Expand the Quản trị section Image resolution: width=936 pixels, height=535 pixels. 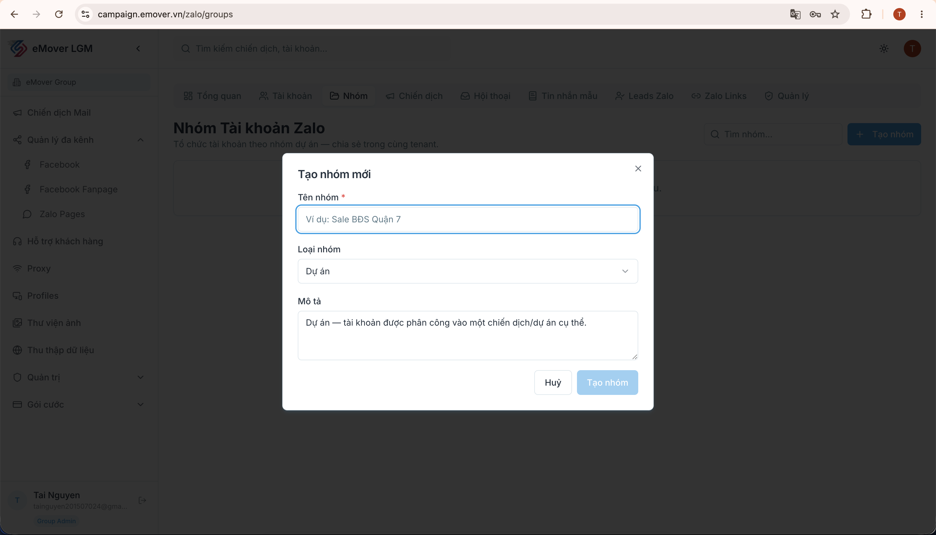pyautogui.click(x=79, y=377)
